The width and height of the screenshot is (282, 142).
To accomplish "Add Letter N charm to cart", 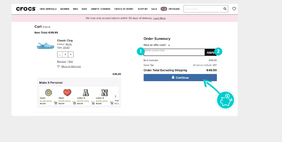I will point(112,103).
